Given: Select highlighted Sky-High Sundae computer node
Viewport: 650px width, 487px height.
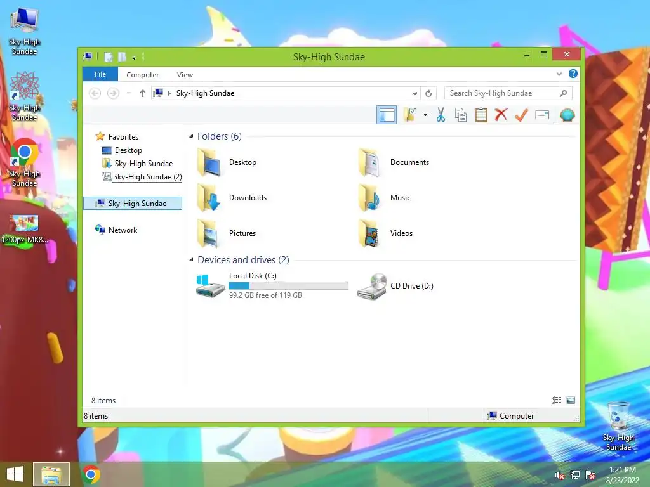Looking at the screenshot, I should pyautogui.click(x=133, y=204).
